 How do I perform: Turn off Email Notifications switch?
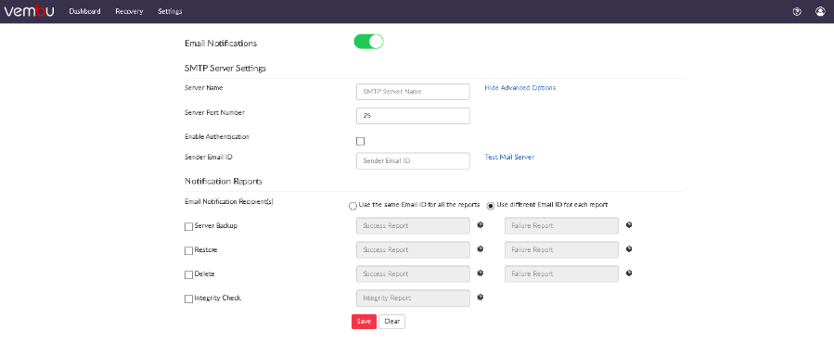click(x=368, y=42)
